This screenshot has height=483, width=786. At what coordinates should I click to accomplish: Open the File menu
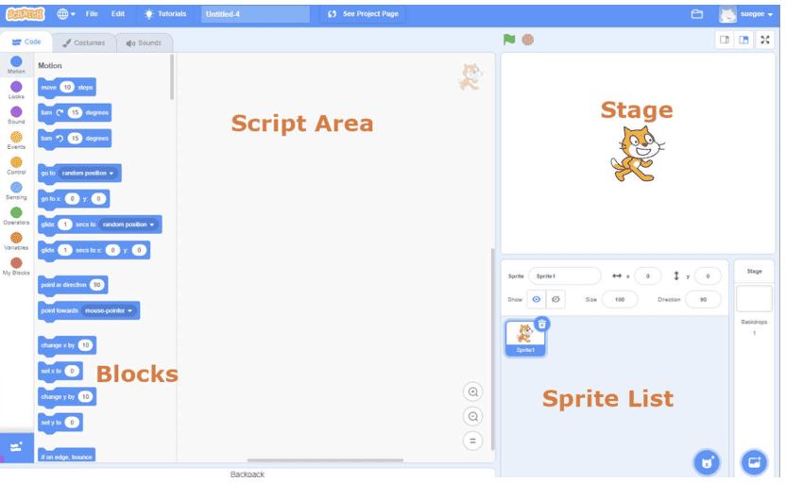pyautogui.click(x=92, y=14)
